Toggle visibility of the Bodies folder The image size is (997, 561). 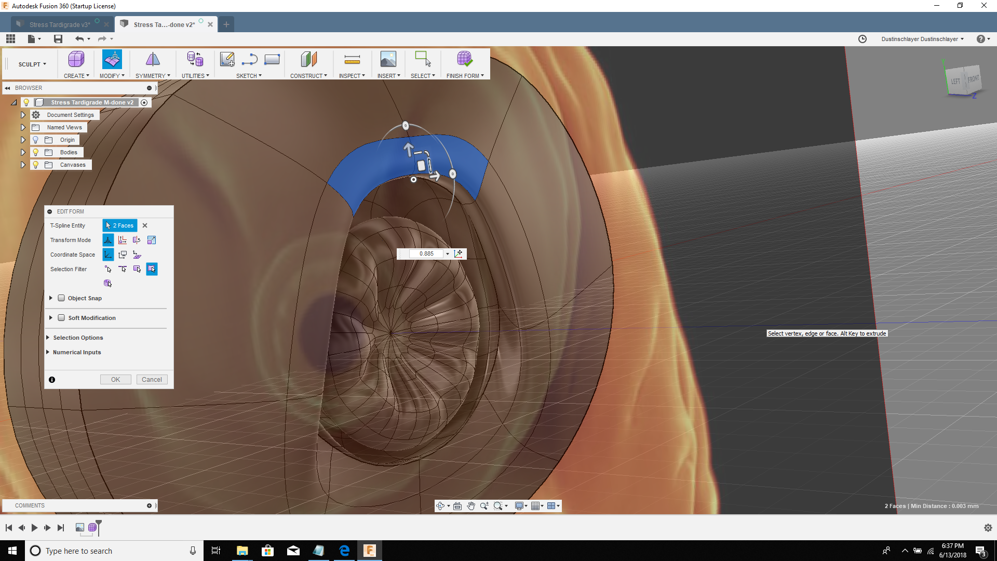pos(36,152)
